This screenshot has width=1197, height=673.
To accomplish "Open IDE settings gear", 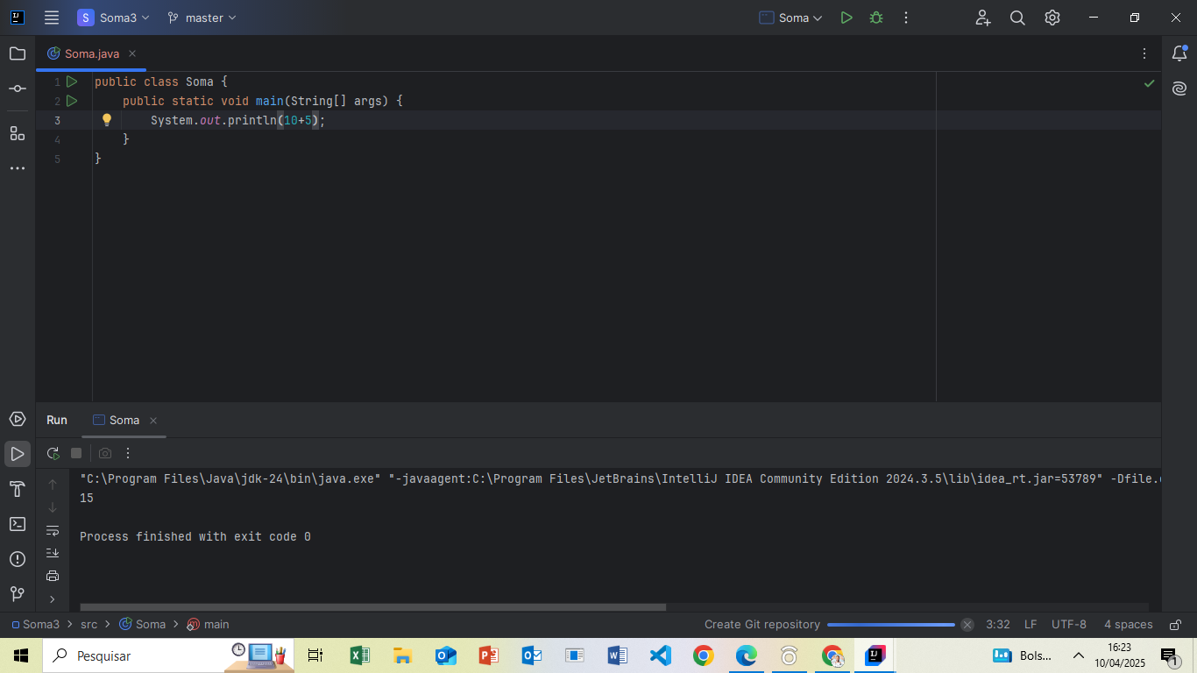I will pos(1052,18).
